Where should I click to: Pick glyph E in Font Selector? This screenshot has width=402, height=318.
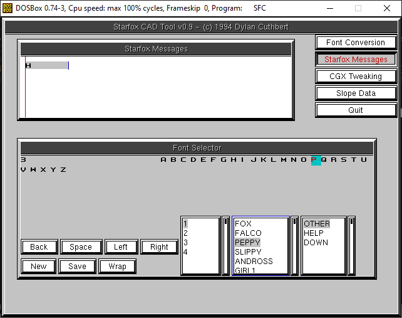204,160
